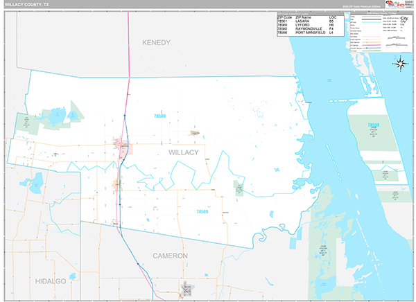Click the compass rose north arrow

(x=400, y=64)
